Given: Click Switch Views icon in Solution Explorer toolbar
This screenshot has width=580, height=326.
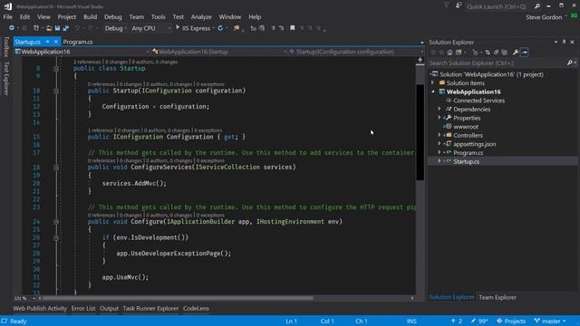Looking at the screenshot, I should (x=459, y=53).
